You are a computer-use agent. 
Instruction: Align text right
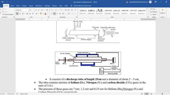[57, 14]
